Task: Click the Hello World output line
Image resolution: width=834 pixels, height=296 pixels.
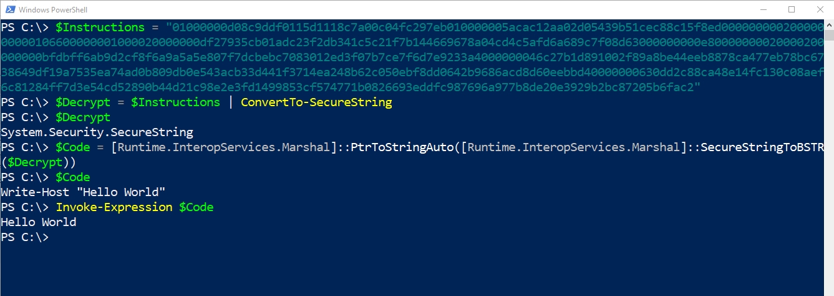Action: click(39, 222)
